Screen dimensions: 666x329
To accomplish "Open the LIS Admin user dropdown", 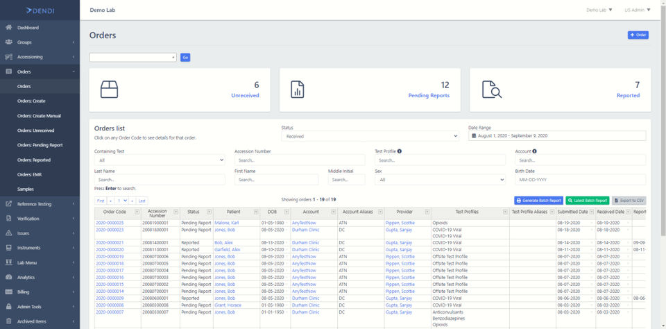I will [637, 10].
